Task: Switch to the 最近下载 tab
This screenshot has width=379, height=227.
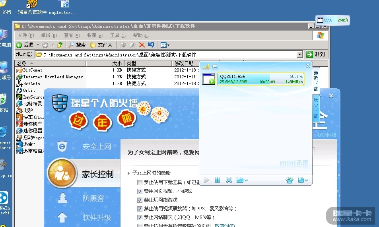Action: 316,81
